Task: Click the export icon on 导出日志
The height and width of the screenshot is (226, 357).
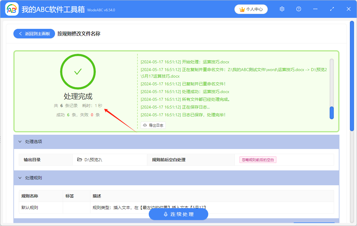Action: [145, 125]
